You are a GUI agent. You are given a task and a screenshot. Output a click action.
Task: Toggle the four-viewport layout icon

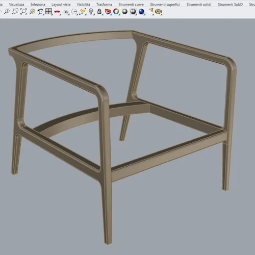click(x=49, y=12)
